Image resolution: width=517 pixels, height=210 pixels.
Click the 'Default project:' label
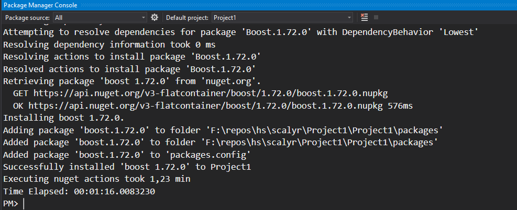click(x=188, y=18)
